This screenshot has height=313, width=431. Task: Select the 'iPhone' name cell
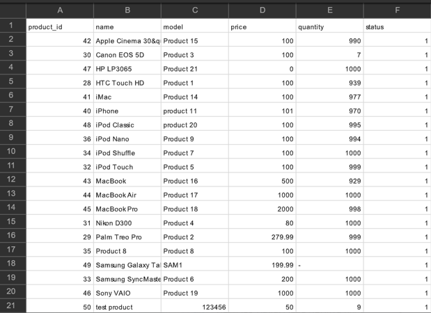[x=127, y=110]
